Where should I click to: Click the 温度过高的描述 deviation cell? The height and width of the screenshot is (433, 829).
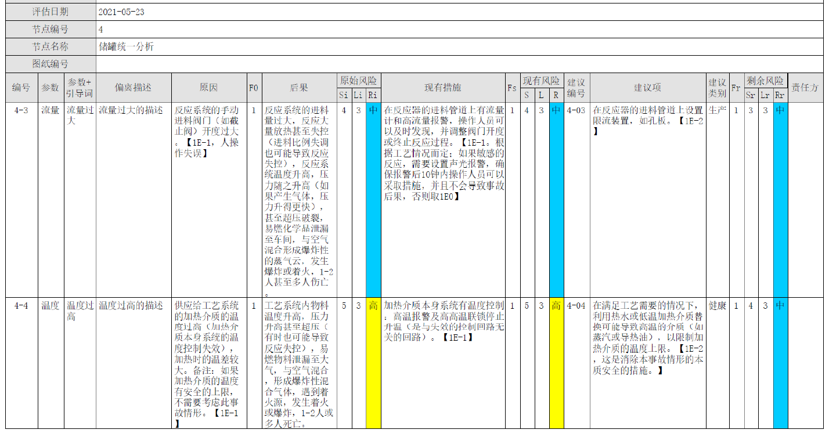[134, 363]
